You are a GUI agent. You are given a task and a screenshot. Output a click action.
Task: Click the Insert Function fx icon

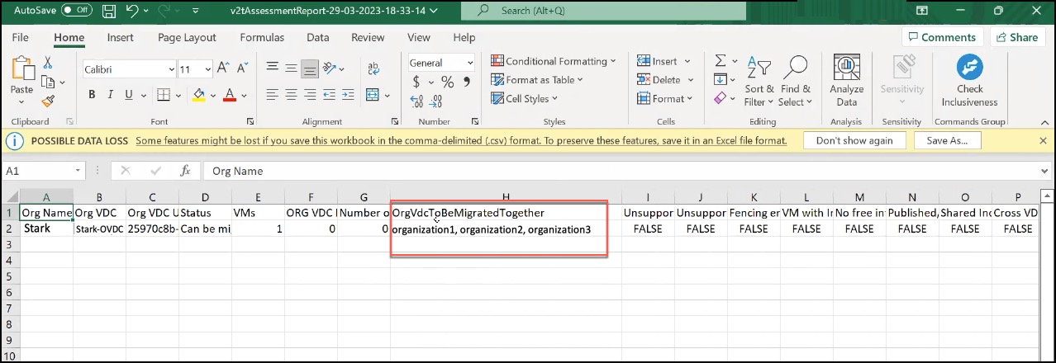pyautogui.click(x=186, y=171)
